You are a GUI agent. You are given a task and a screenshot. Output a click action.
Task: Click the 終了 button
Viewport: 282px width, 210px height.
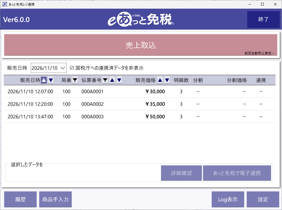pyautogui.click(x=264, y=19)
